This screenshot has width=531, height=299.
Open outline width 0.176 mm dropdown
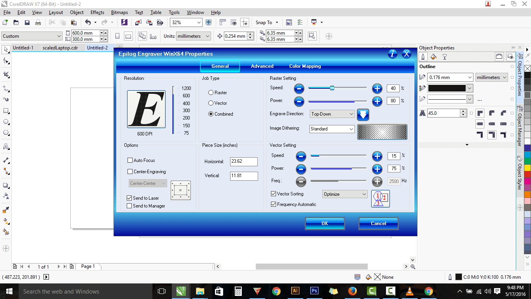(451, 77)
